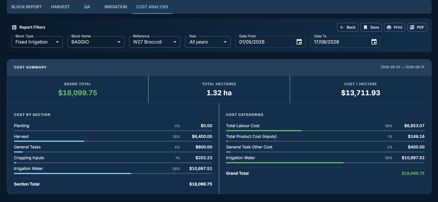This screenshot has width=438, height=202.
Task: Go to the Irrigation tab
Action: pos(116,7)
